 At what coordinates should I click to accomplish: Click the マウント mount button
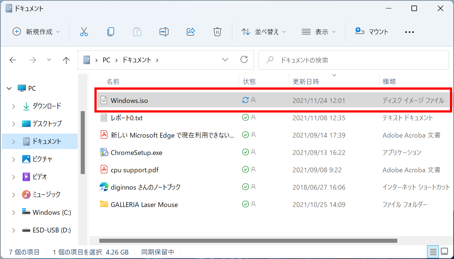(x=372, y=32)
